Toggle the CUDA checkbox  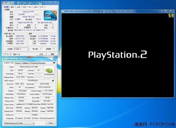[x=25, y=118]
